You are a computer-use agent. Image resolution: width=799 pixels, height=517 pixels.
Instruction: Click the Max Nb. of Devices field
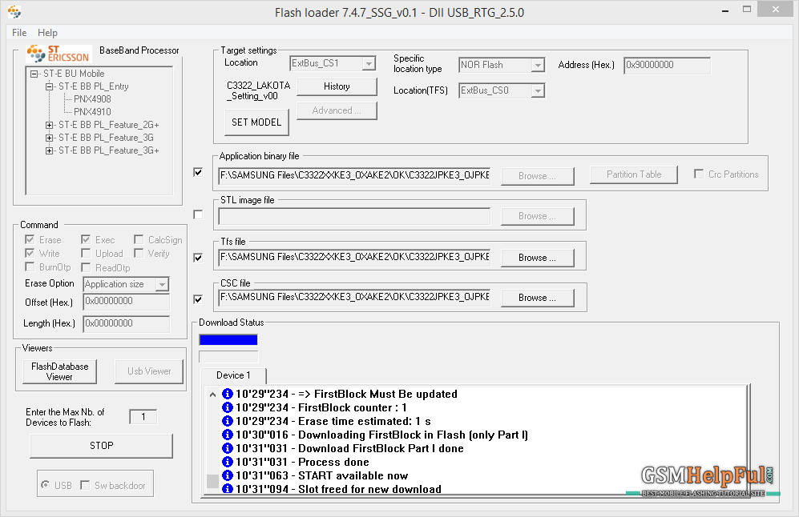143,417
